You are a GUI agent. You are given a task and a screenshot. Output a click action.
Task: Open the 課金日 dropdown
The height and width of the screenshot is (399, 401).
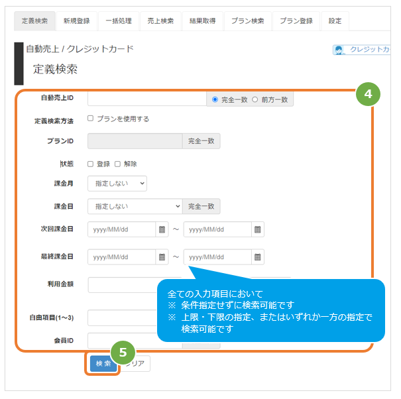pyautogui.click(x=135, y=206)
